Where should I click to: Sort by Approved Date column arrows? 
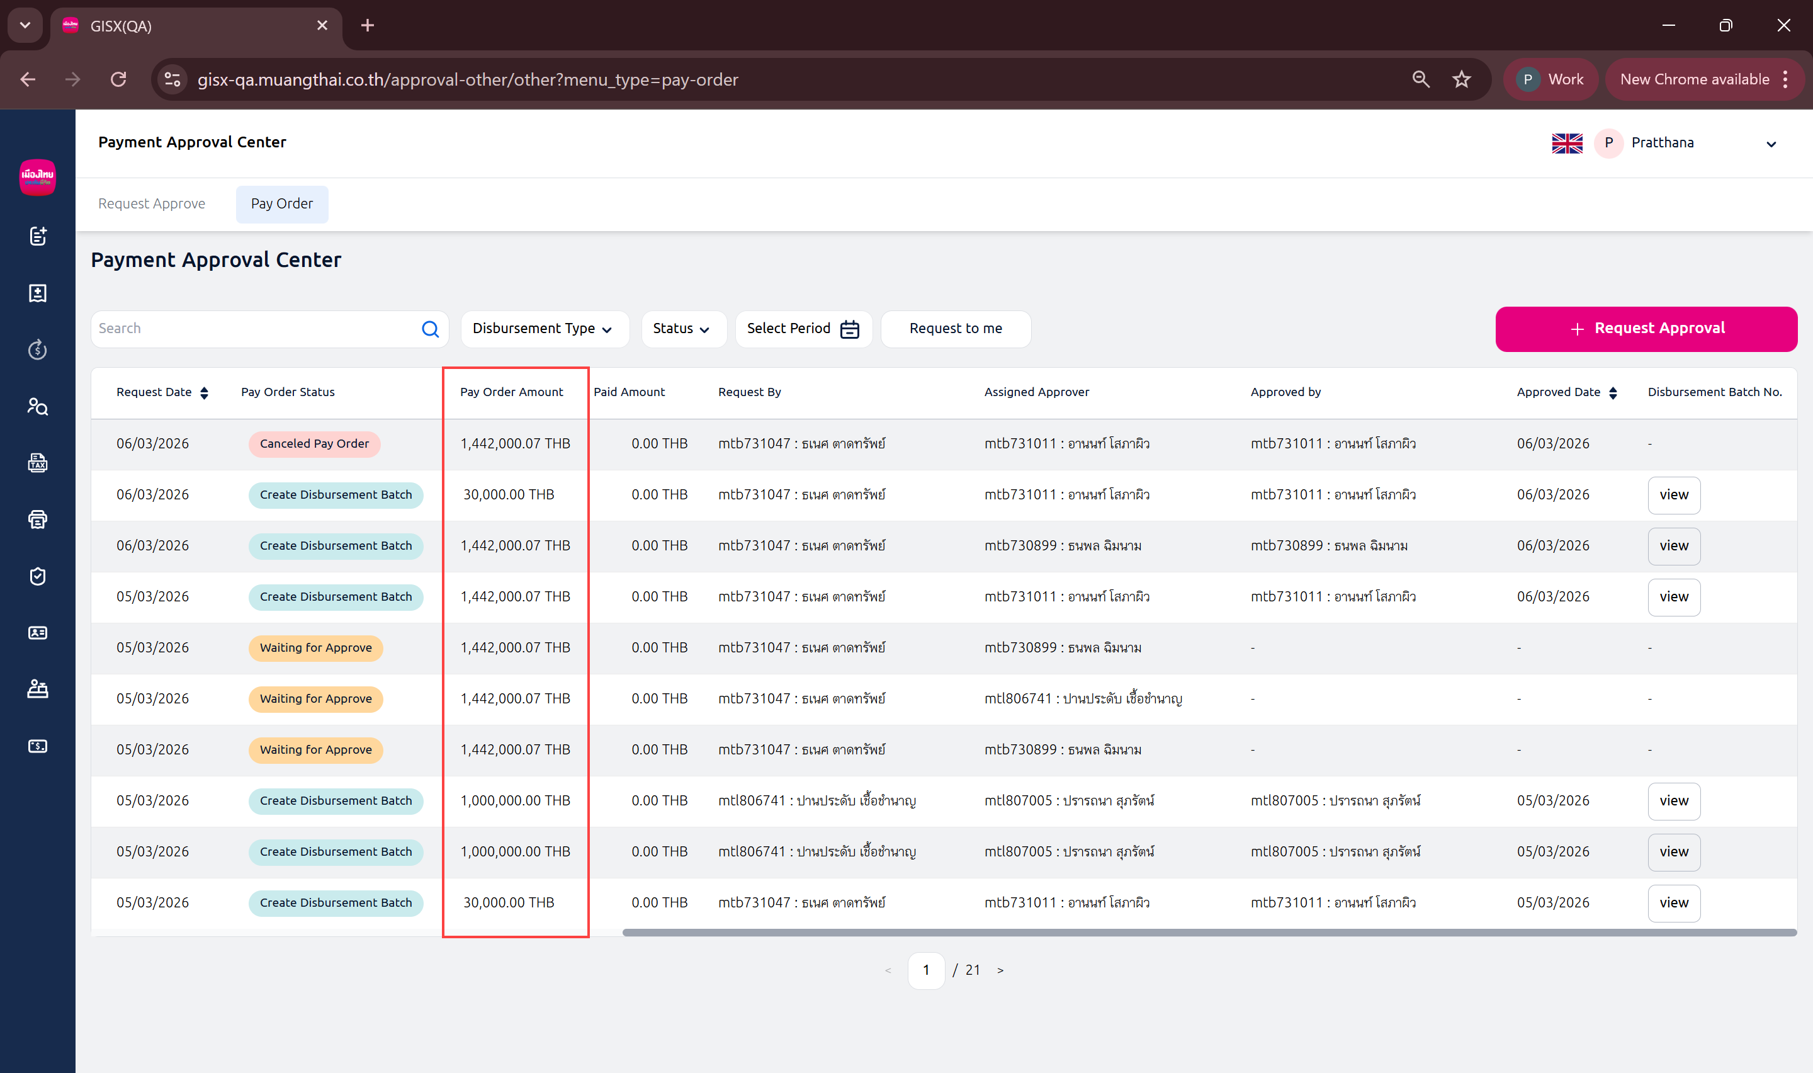(1613, 392)
